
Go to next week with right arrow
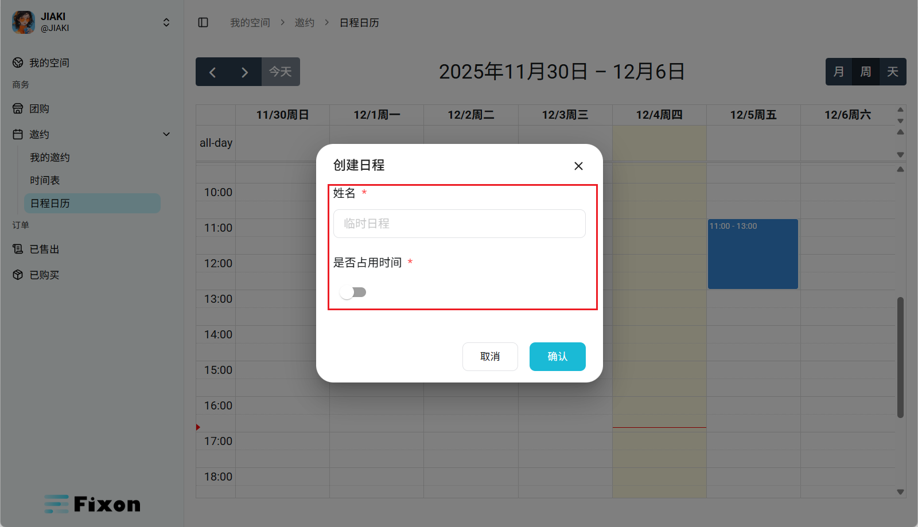tap(244, 72)
